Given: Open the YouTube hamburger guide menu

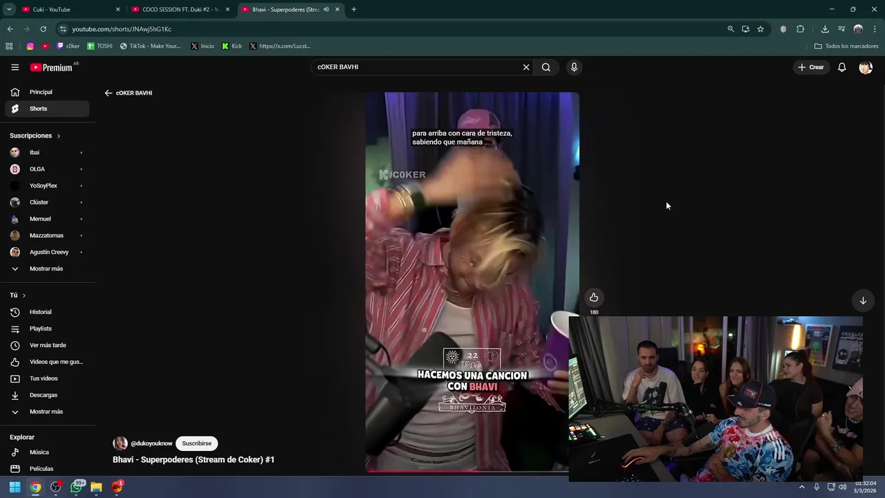Looking at the screenshot, I should [15, 67].
